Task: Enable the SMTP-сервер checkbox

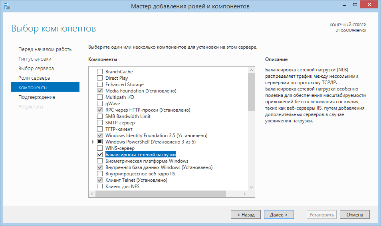Action: pos(100,123)
